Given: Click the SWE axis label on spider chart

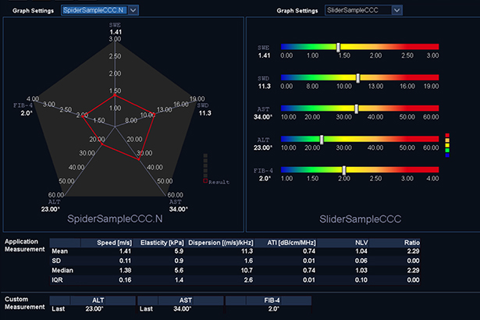Looking at the screenshot, I should click(x=115, y=25).
